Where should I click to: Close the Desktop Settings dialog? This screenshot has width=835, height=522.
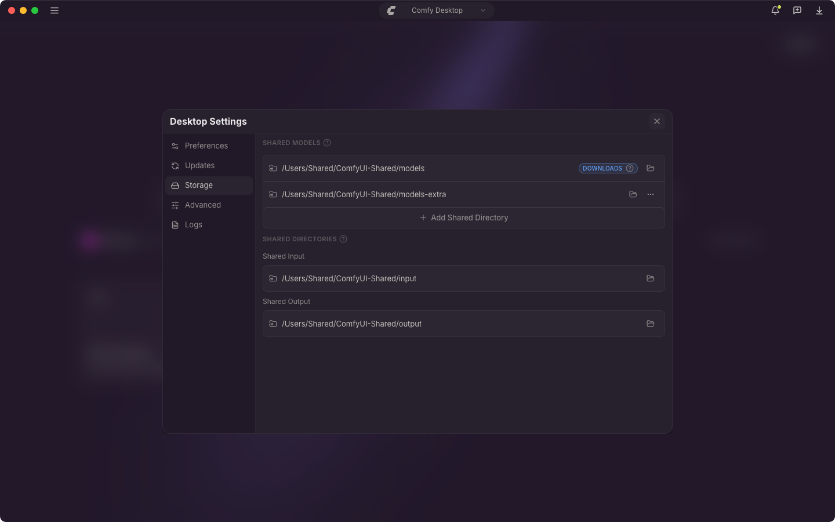pos(657,121)
